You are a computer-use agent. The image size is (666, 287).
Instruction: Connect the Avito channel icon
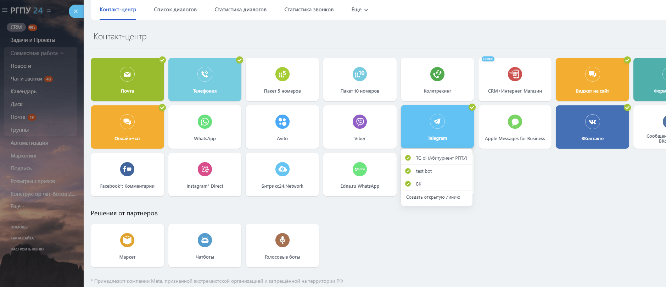click(282, 122)
